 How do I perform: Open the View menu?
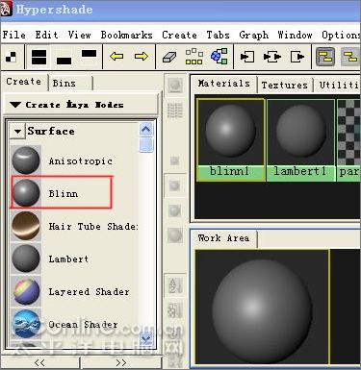79,35
